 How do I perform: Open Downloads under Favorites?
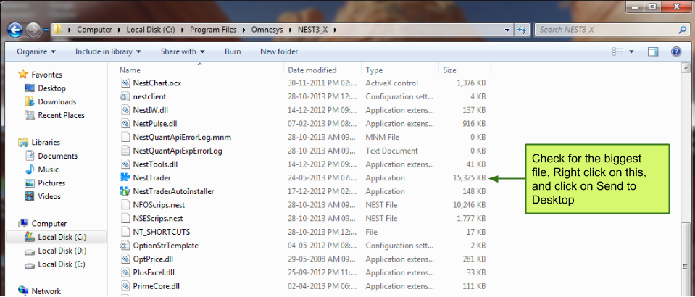pos(57,101)
